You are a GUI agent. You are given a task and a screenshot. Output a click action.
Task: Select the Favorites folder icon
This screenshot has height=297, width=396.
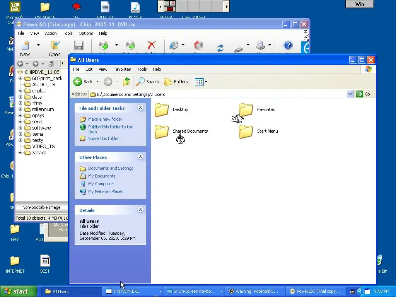click(246, 110)
